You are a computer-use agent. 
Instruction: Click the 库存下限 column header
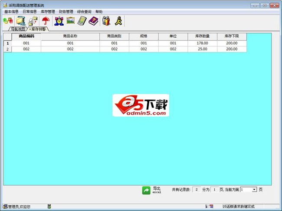point(232,36)
